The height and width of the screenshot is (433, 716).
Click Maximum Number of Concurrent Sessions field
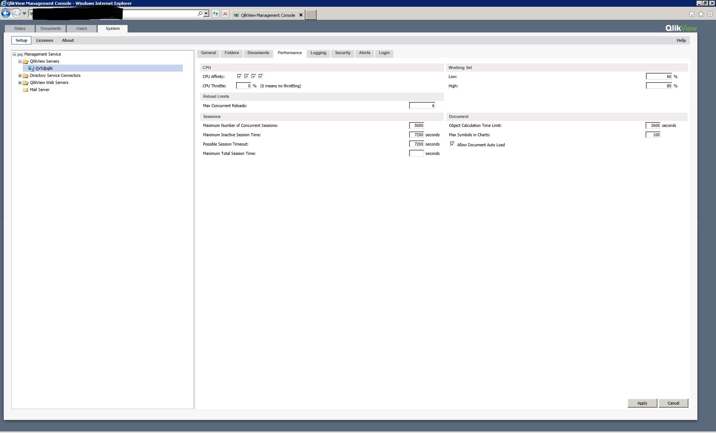coord(417,125)
